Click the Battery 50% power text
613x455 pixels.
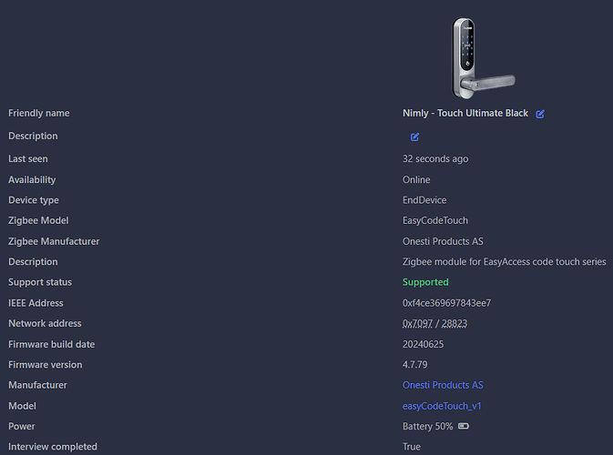[427, 426]
